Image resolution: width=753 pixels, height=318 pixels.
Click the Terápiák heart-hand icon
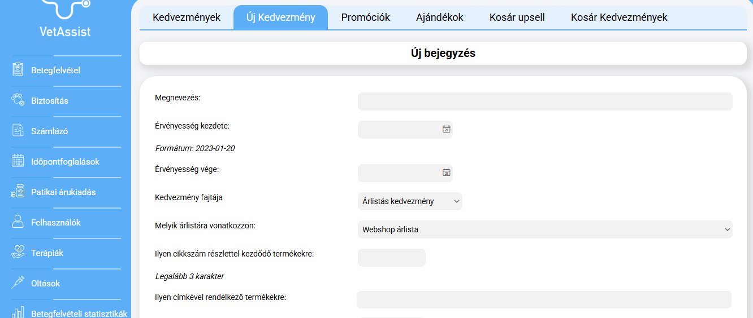18,253
